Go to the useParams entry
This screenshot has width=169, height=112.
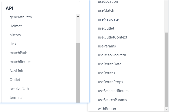tap(107, 46)
